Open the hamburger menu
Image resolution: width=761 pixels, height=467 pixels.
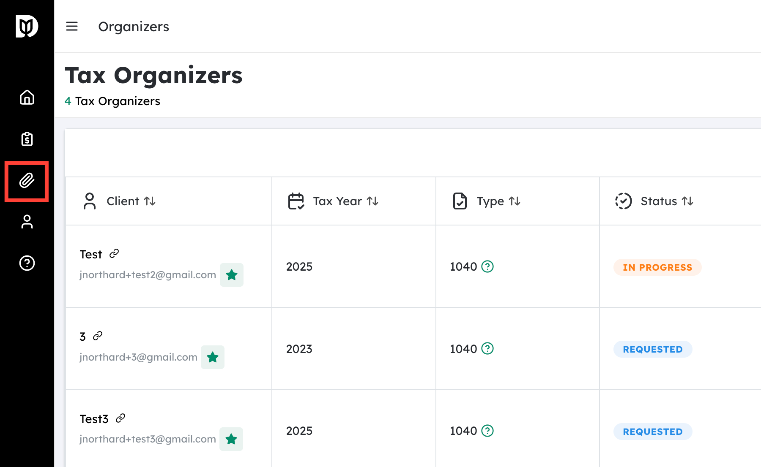[72, 27]
